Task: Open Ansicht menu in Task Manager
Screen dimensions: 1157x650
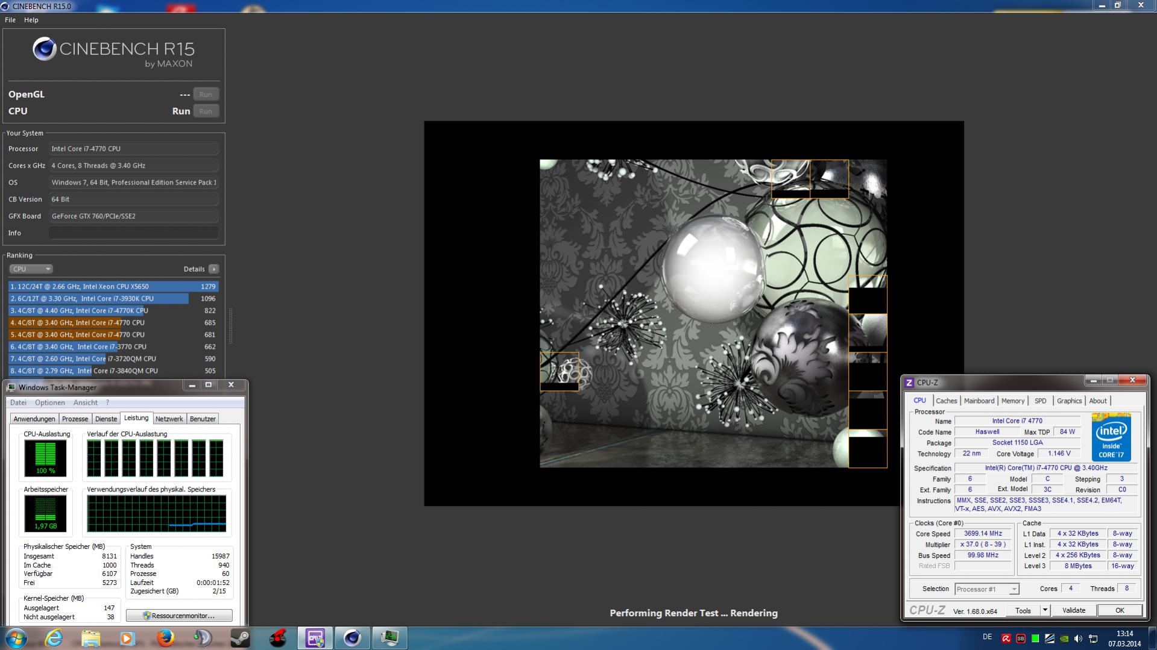Action: (86, 402)
